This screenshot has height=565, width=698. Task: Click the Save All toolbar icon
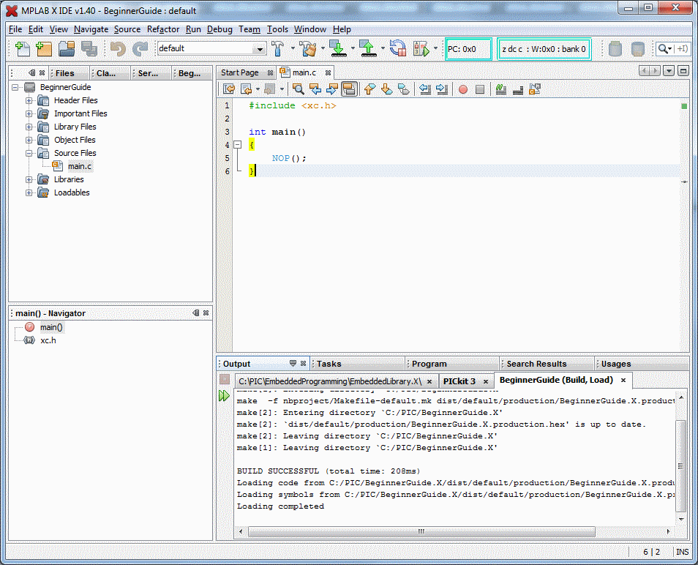(x=89, y=48)
